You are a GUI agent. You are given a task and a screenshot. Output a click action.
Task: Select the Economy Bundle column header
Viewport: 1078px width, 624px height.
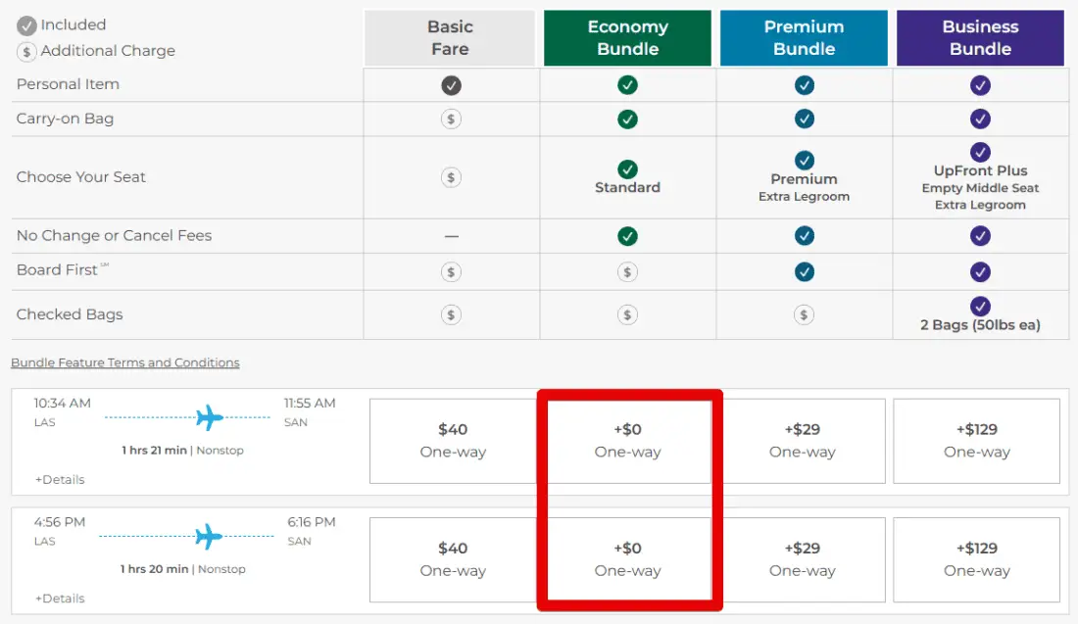click(627, 38)
